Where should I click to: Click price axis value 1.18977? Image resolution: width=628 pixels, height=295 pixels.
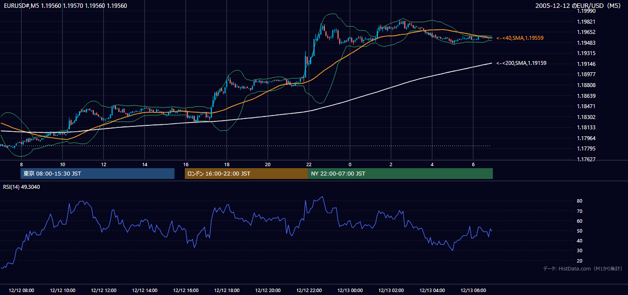(586, 74)
